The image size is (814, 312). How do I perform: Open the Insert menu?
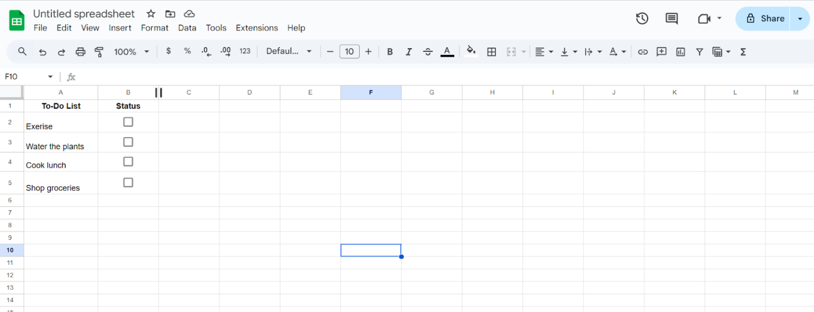120,28
